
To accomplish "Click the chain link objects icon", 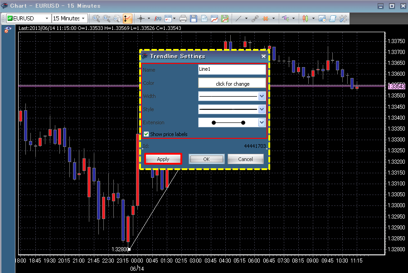I will [255, 19].
